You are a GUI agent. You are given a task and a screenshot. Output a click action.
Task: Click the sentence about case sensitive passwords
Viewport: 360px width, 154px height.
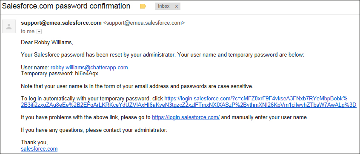[x=137, y=86]
